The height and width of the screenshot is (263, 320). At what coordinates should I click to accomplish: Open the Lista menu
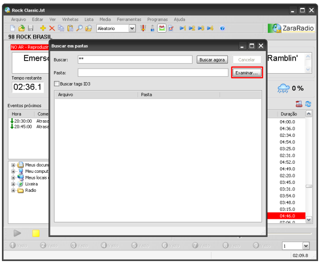89,20
